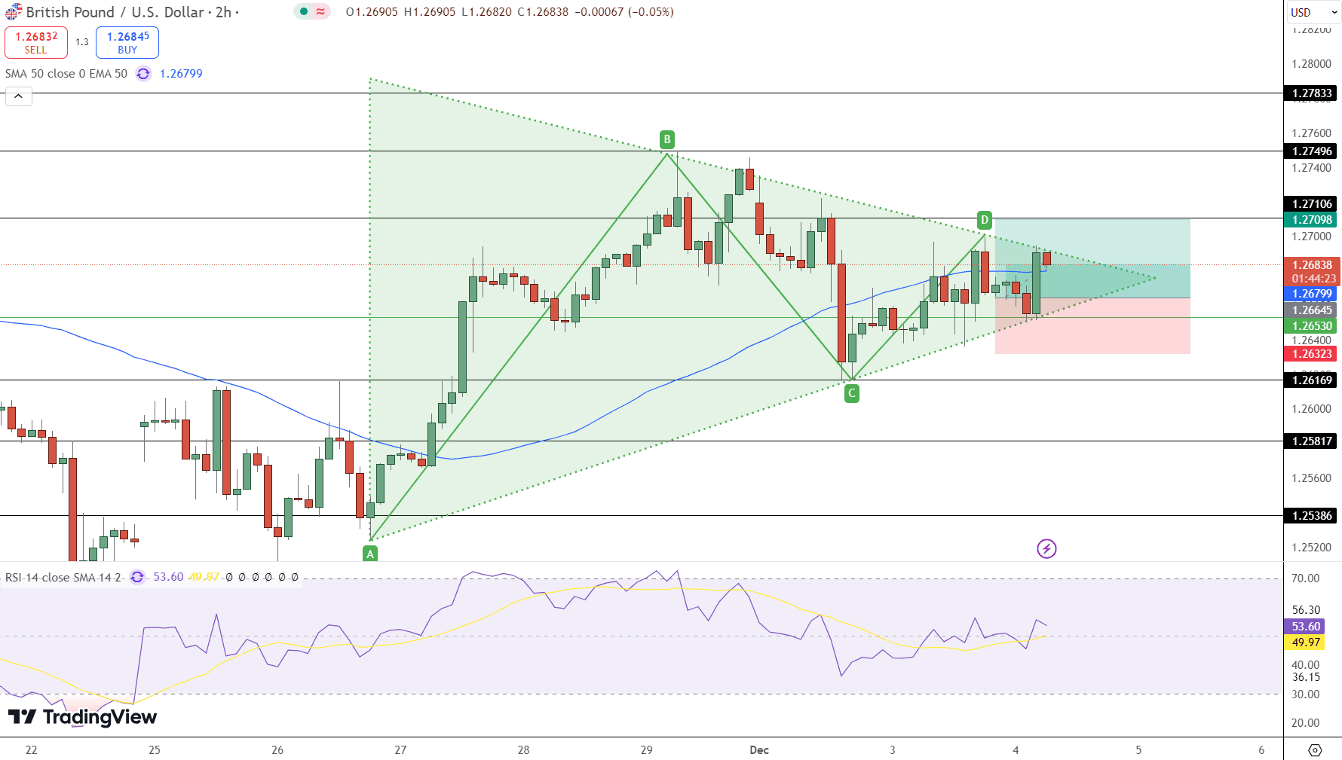Viewport: 1342px width, 760px height.
Task: Click the grey 1.26645 price label
Action: (x=1312, y=310)
